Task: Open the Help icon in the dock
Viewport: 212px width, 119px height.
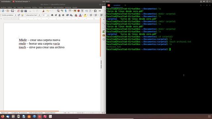Action: 34,116
